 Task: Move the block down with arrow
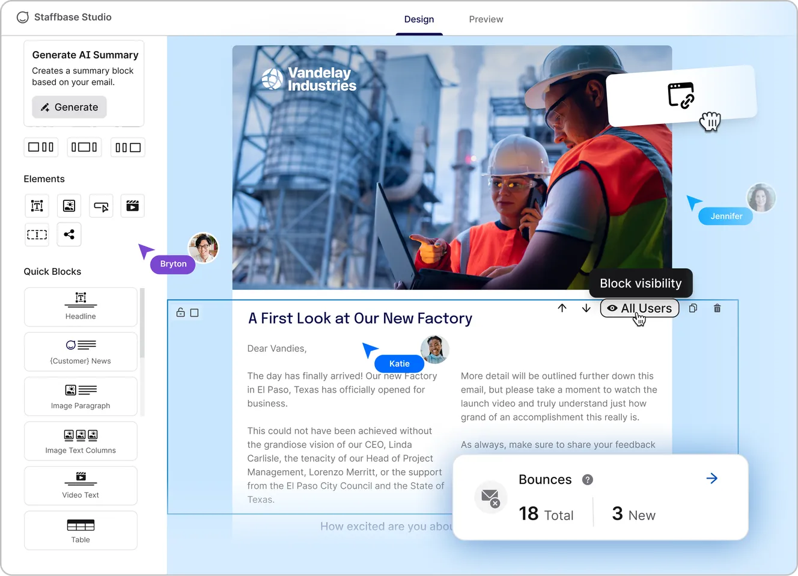[586, 308]
